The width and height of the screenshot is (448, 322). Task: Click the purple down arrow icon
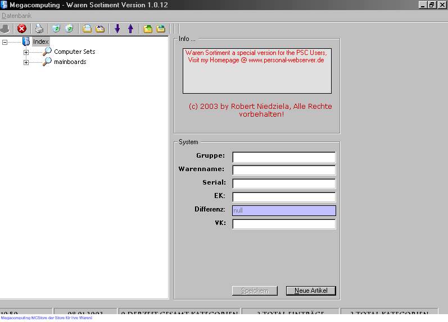(117, 29)
